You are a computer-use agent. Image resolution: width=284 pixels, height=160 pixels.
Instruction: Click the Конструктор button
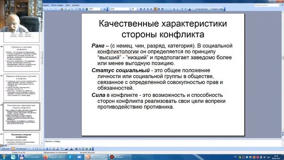(x=201, y=9)
